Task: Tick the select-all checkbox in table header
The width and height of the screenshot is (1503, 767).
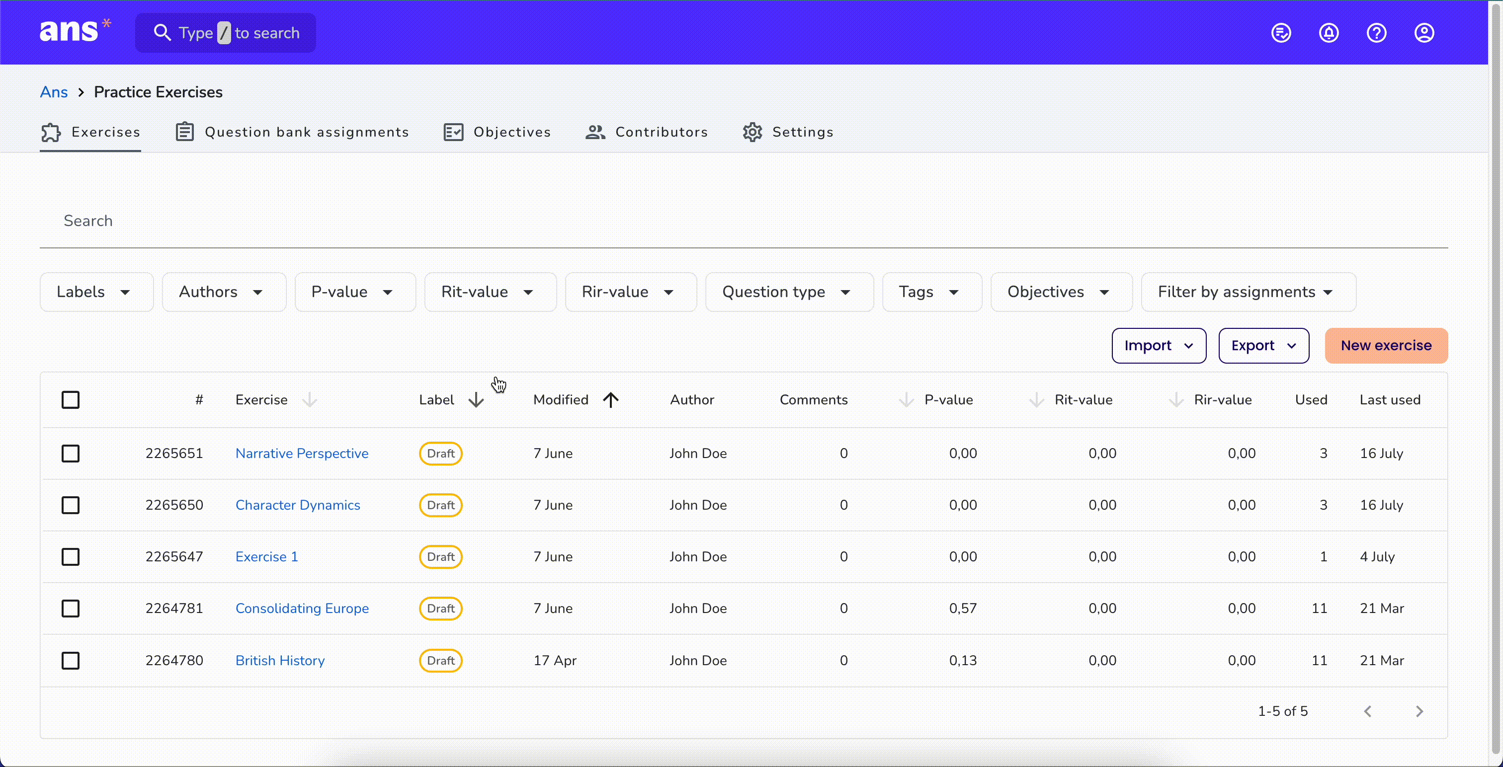Action: 71,399
